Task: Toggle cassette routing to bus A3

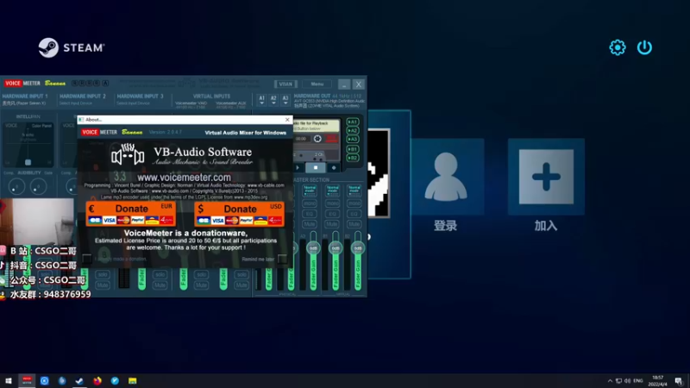Action: point(353,139)
